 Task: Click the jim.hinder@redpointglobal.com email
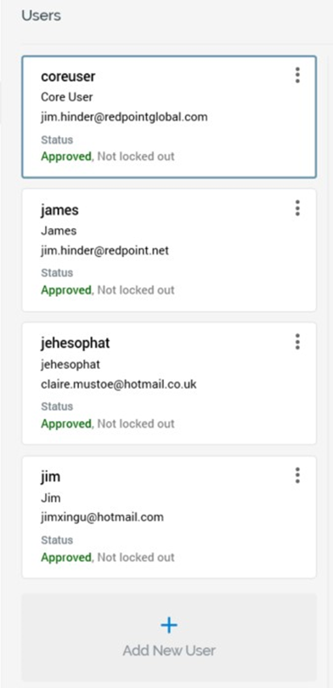click(x=124, y=117)
